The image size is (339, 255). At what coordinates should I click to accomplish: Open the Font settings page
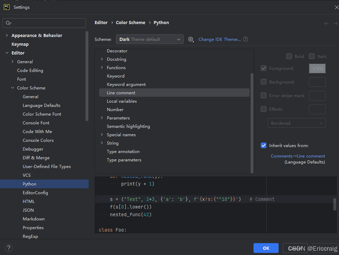point(21,79)
